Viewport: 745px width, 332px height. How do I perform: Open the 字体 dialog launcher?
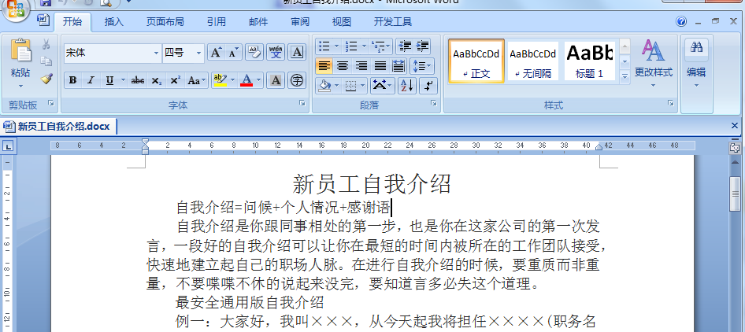coord(302,103)
